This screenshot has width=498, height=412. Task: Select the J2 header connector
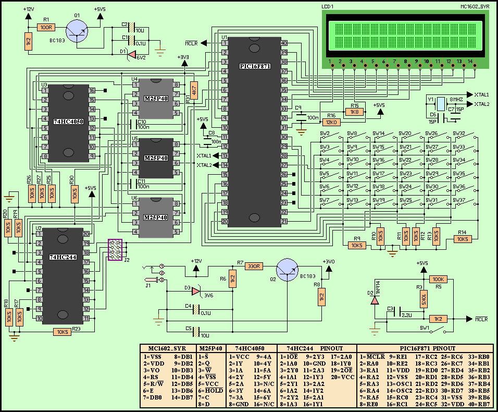[116, 250]
